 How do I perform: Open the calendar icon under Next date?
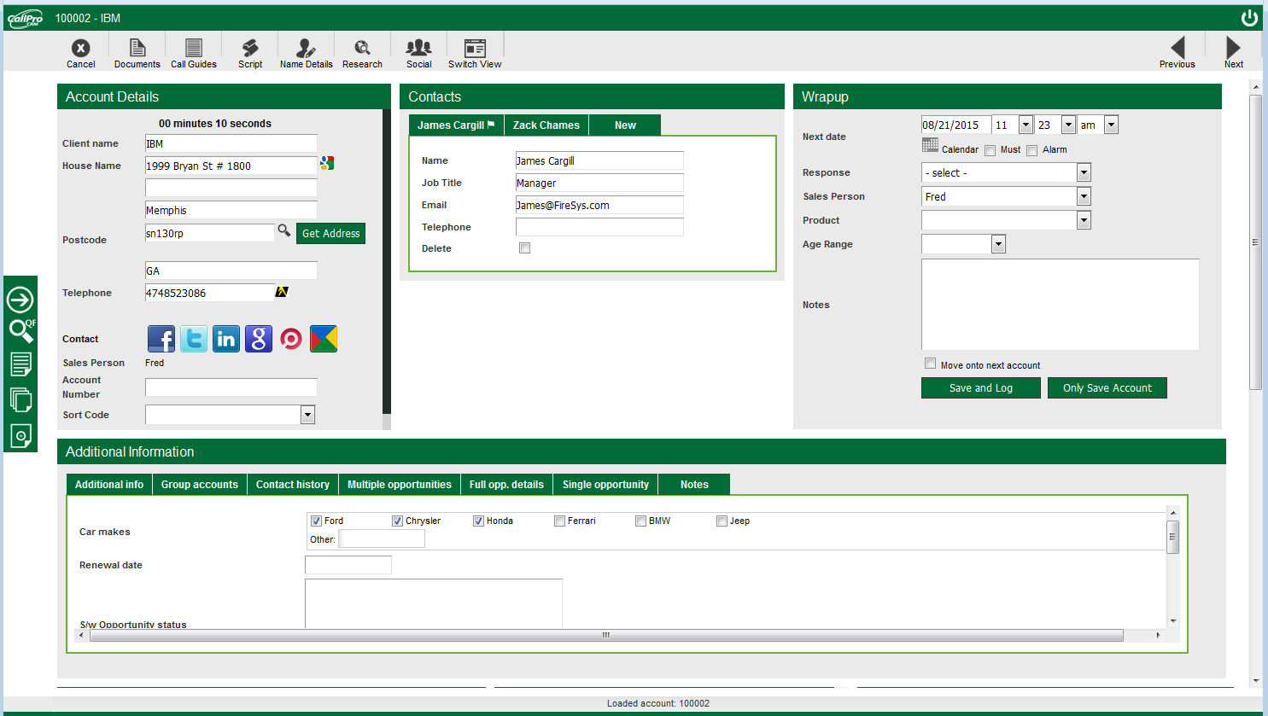click(x=930, y=145)
